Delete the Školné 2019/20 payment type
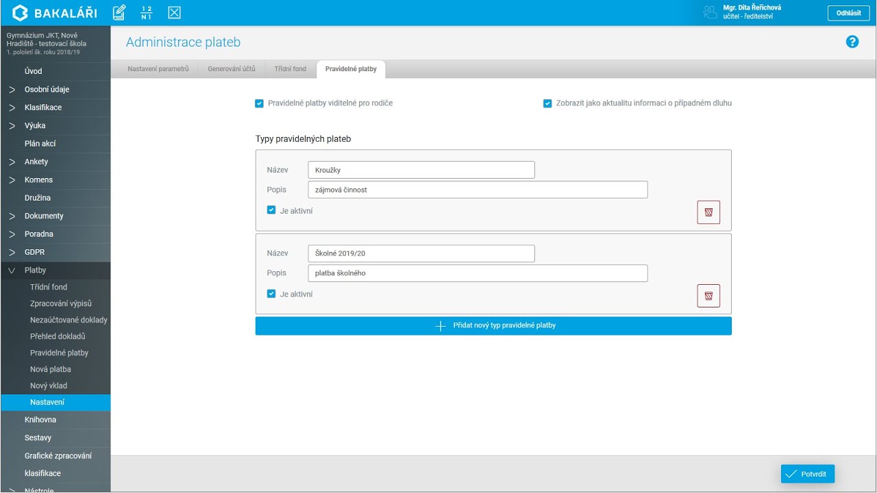Screen dimensions: 877x493 click(x=708, y=296)
